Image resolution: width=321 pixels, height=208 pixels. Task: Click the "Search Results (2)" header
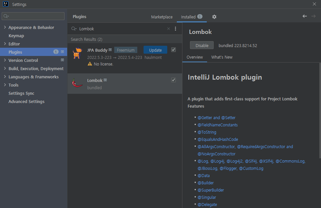coord(87,39)
